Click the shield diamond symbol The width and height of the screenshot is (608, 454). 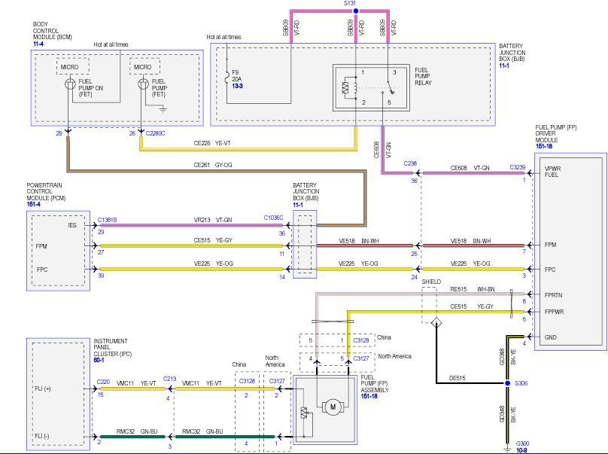pos(436,322)
